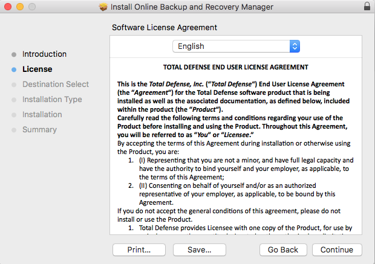375x264 pixels.
Task: Click Continue to proceed with installation
Action: [x=337, y=250]
